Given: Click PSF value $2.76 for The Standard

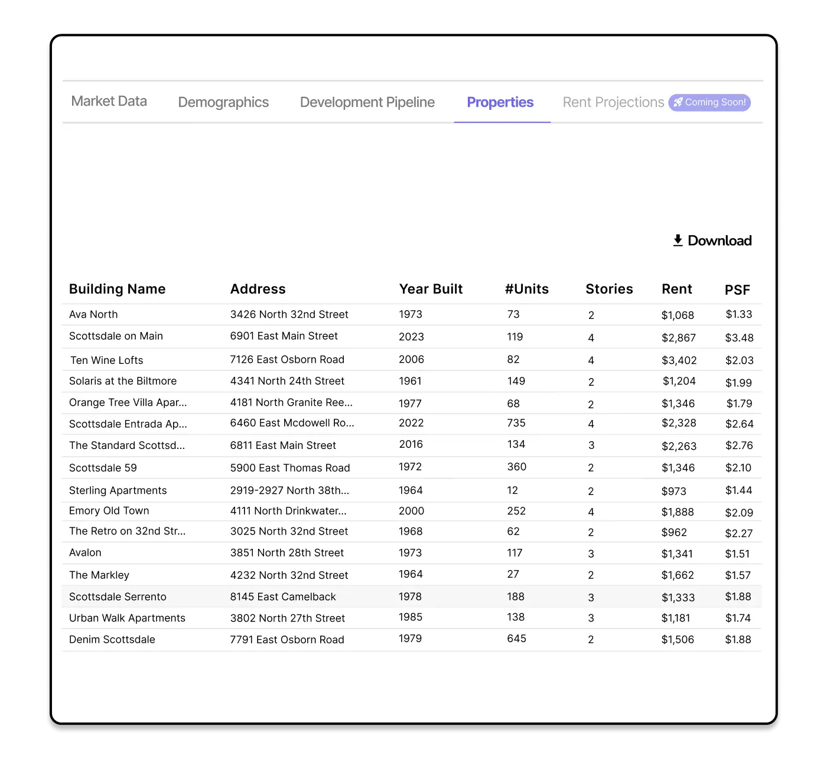Looking at the screenshot, I should click(x=739, y=445).
